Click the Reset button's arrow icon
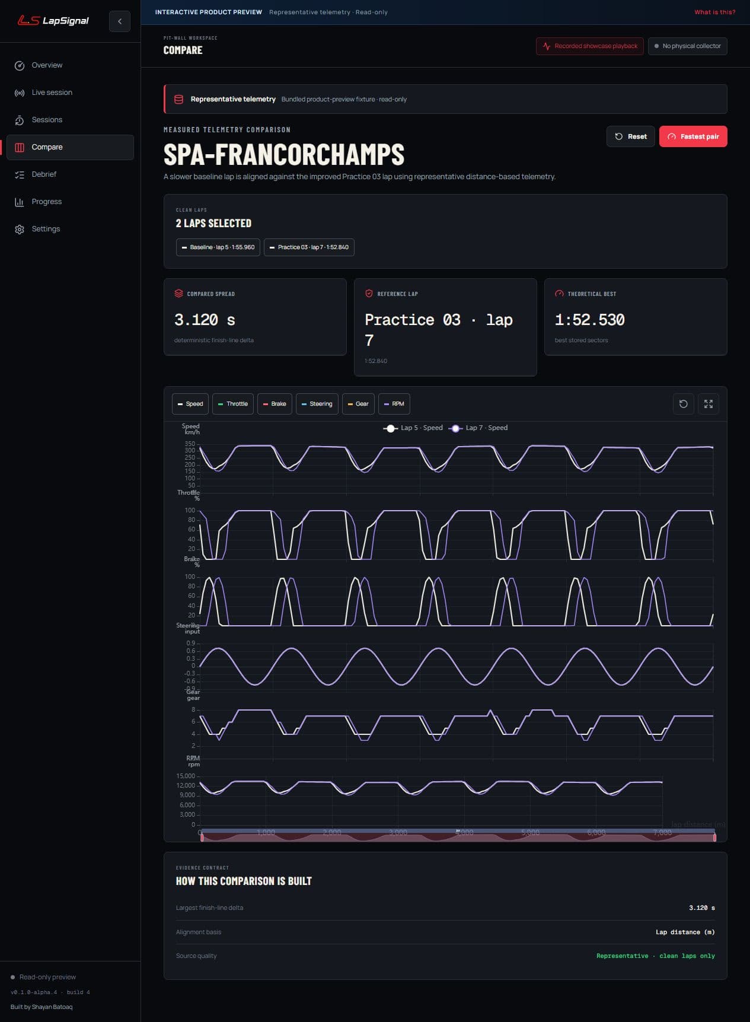This screenshot has width=750, height=1022. 618,136
